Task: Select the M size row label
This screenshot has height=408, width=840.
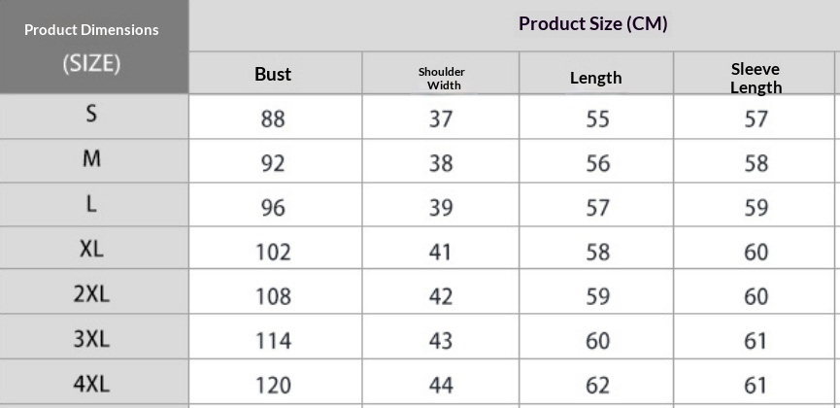Action: [91, 158]
